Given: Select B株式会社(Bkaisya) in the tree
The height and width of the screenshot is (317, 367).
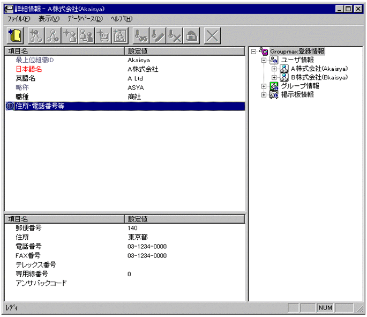Looking at the screenshot, I should tap(319, 77).
